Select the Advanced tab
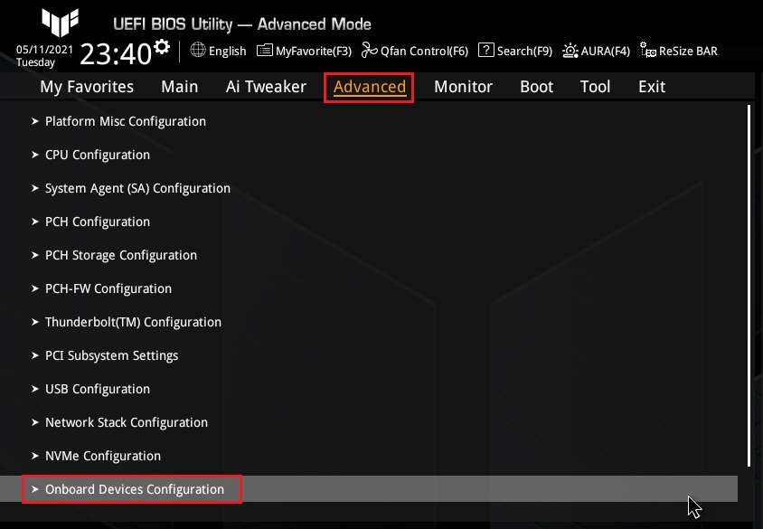The image size is (763, 529). coord(370,87)
